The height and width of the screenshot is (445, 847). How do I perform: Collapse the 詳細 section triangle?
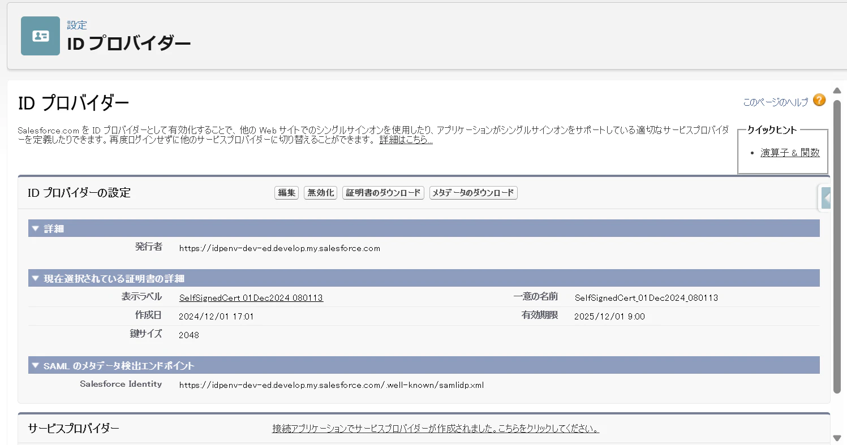pos(35,228)
